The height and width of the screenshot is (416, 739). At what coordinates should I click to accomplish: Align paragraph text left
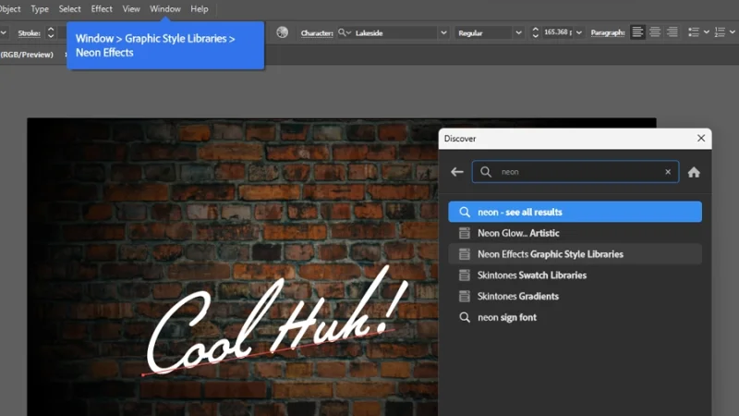pyautogui.click(x=637, y=32)
